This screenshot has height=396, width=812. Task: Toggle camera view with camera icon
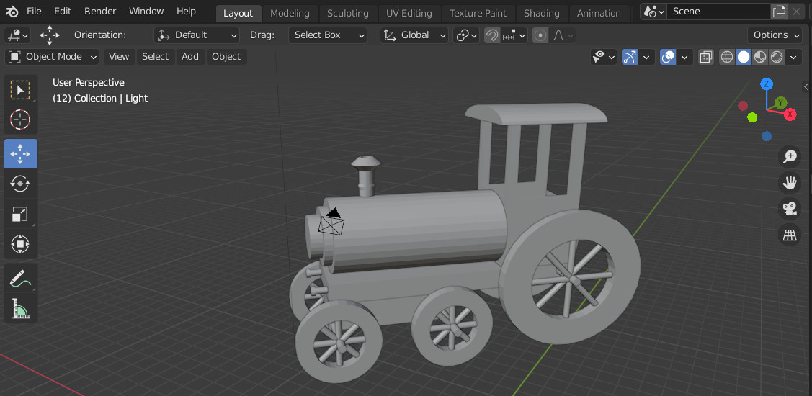(789, 209)
